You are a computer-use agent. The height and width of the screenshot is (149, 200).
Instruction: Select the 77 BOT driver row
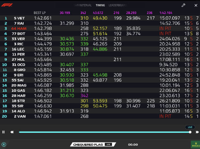(100, 34)
